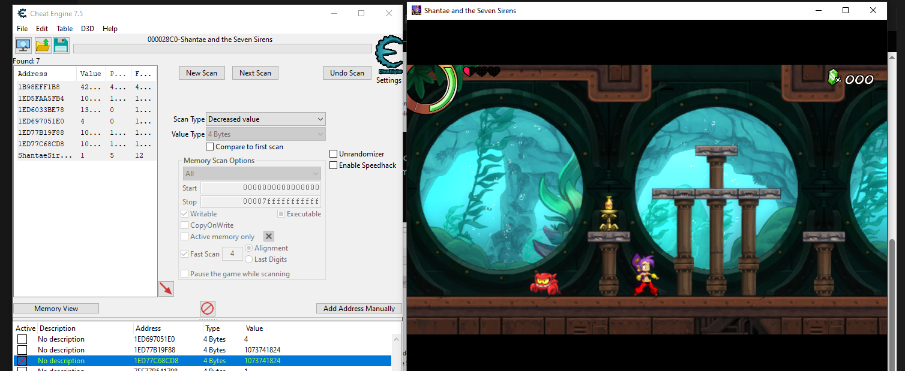Click the Active column header

(x=25, y=328)
